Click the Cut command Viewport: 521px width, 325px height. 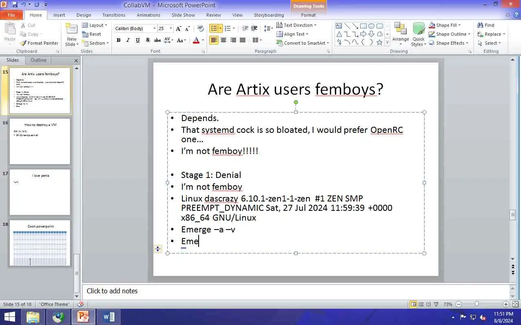click(x=27, y=25)
